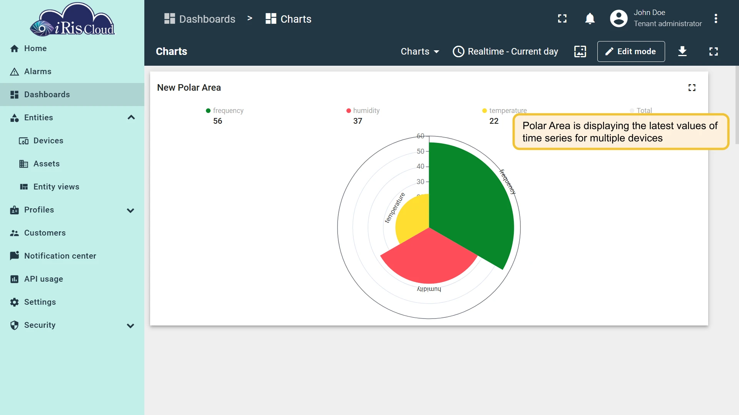
Task: Toggle humidity series in legend
Action: point(363,111)
